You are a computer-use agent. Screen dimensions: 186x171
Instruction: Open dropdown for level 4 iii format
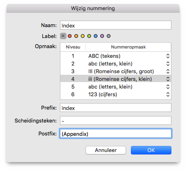click(x=168, y=79)
